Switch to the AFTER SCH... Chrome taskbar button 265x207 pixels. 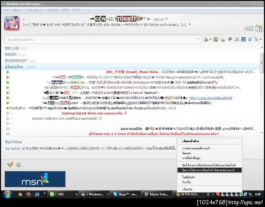click(188, 194)
